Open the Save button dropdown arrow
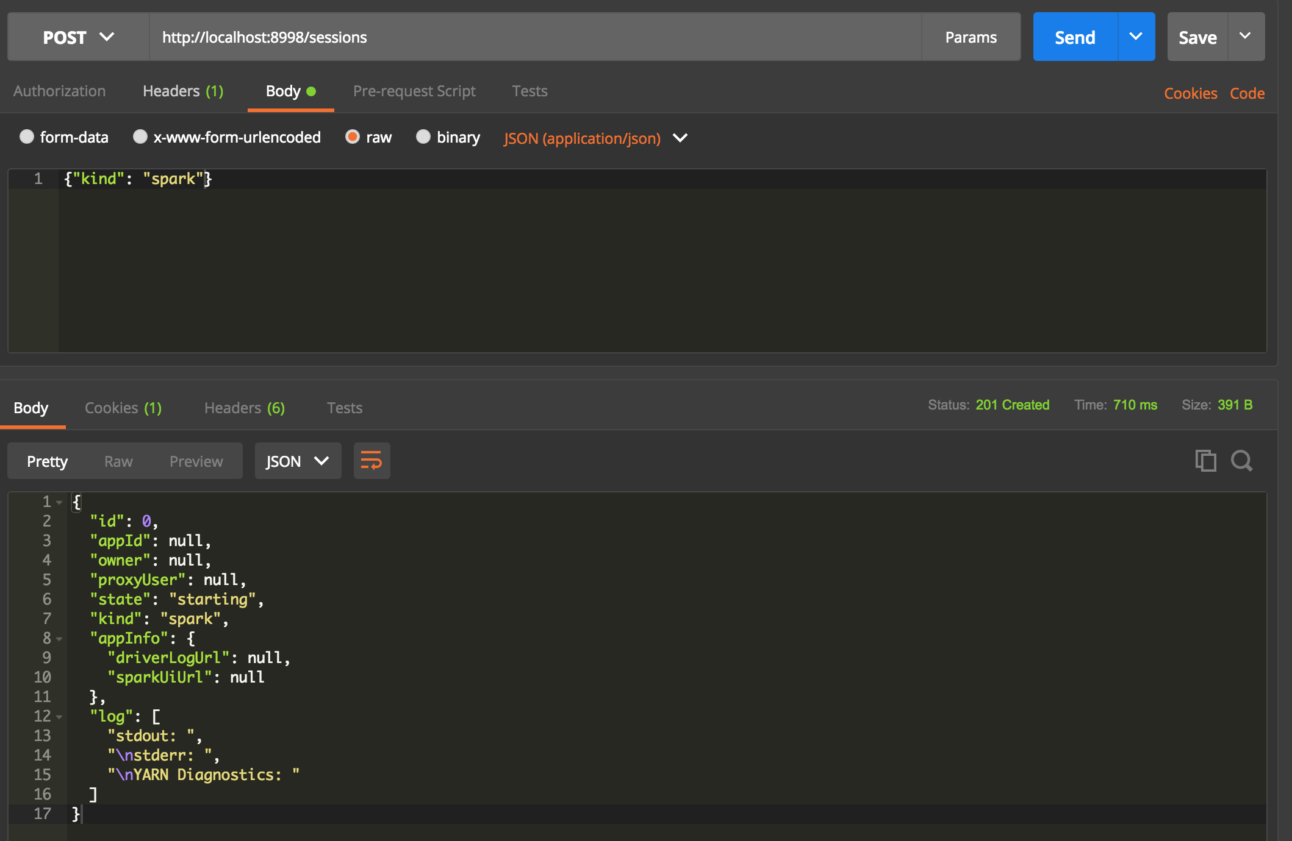Image resolution: width=1292 pixels, height=841 pixels. [x=1246, y=37]
